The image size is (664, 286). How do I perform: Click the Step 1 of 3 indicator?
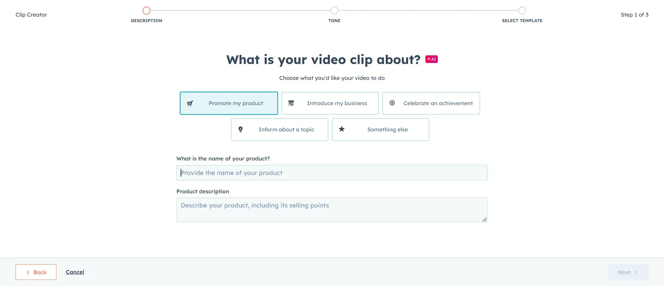[x=635, y=15]
